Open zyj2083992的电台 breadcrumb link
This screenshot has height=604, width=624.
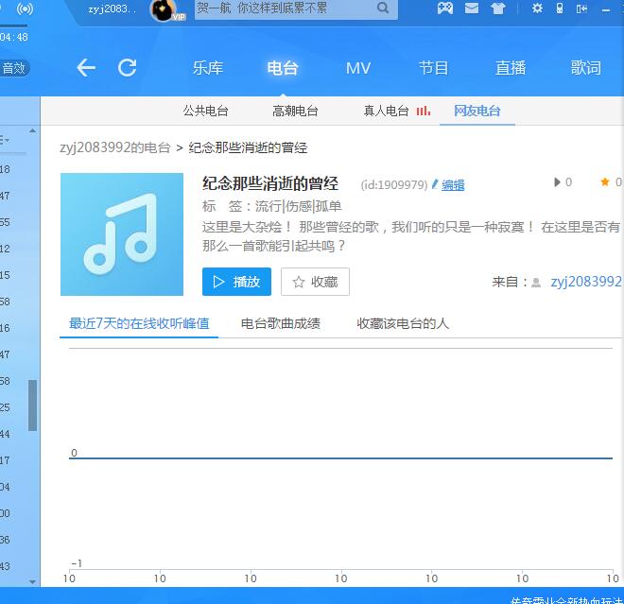(115, 147)
